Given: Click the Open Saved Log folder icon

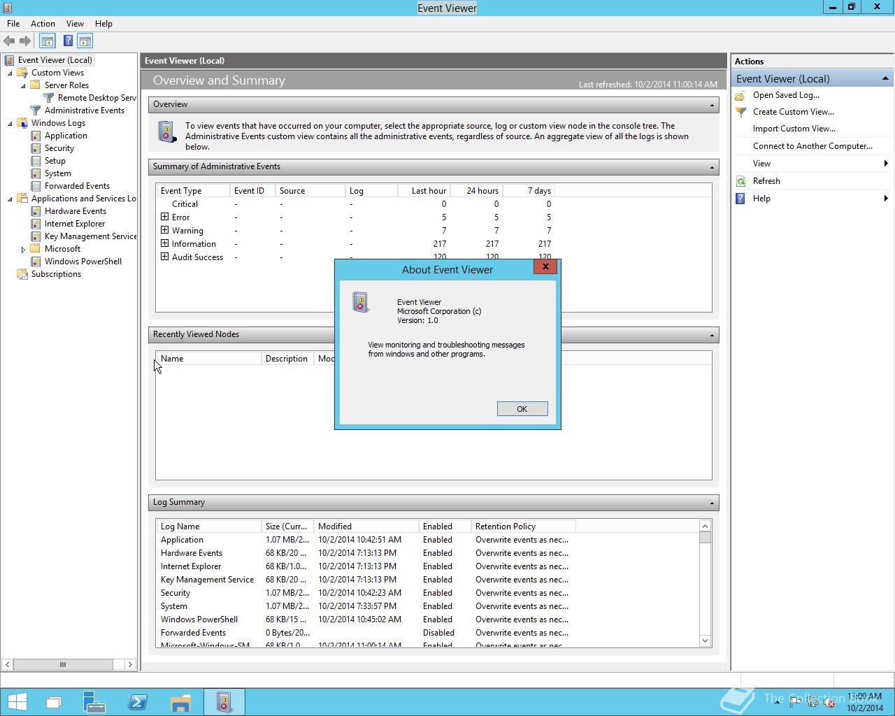Looking at the screenshot, I should 740,95.
